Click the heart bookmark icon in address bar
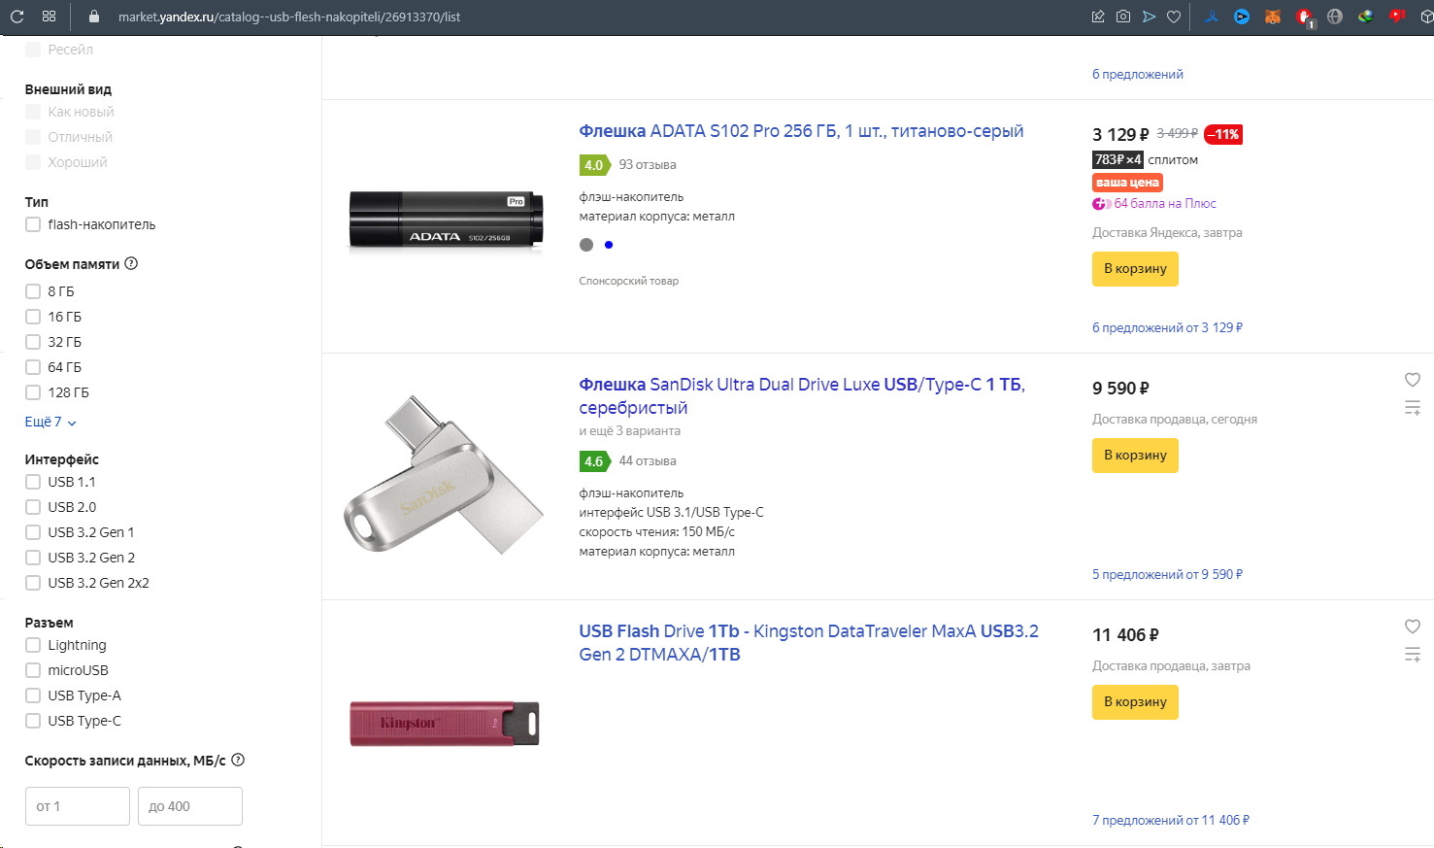Screen dimensions: 1434x848 point(1174,17)
